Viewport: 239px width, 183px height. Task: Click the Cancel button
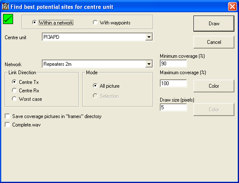tap(214, 42)
